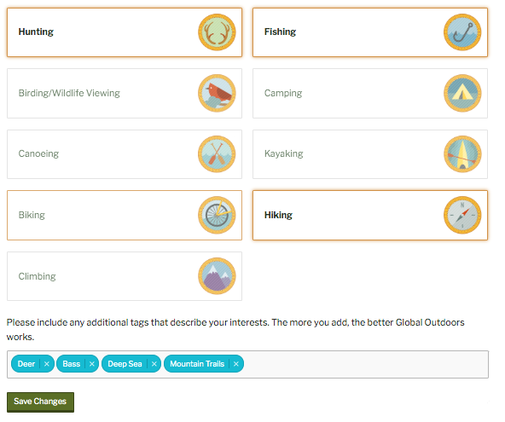Click the fishing hook badge icon
505x422 pixels.
pos(462,32)
